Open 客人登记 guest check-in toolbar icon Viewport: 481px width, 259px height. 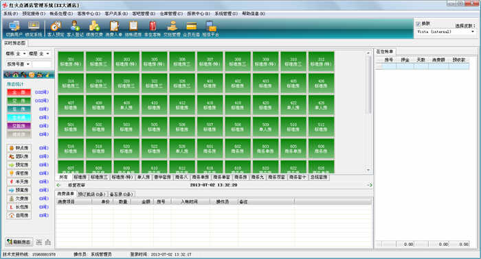click(x=75, y=29)
